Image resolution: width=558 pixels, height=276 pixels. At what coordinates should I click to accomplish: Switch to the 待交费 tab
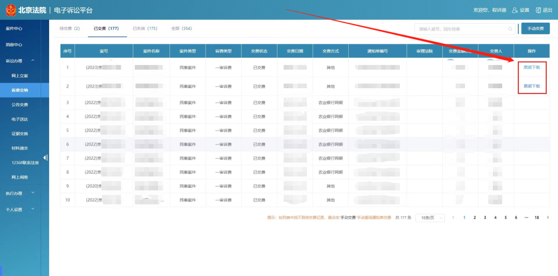tap(70, 28)
